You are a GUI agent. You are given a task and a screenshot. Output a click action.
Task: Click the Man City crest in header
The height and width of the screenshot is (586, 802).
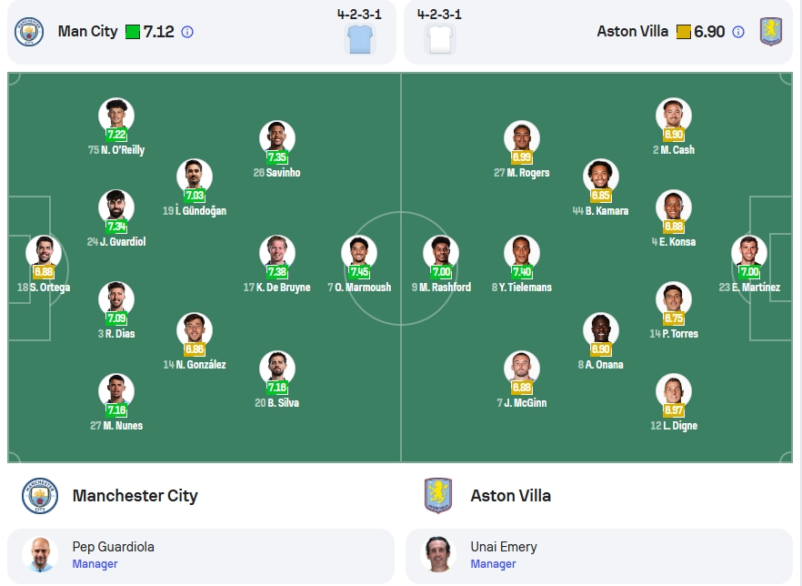(x=29, y=32)
